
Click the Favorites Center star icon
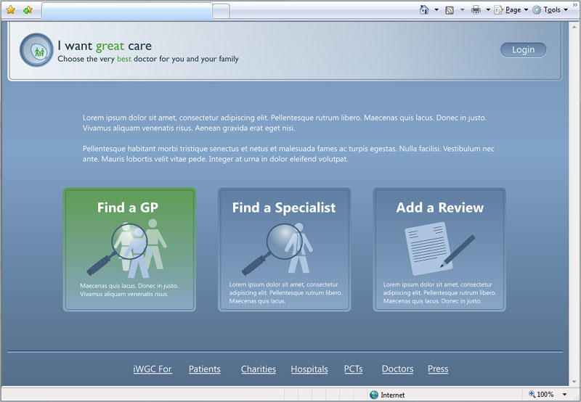click(10, 10)
